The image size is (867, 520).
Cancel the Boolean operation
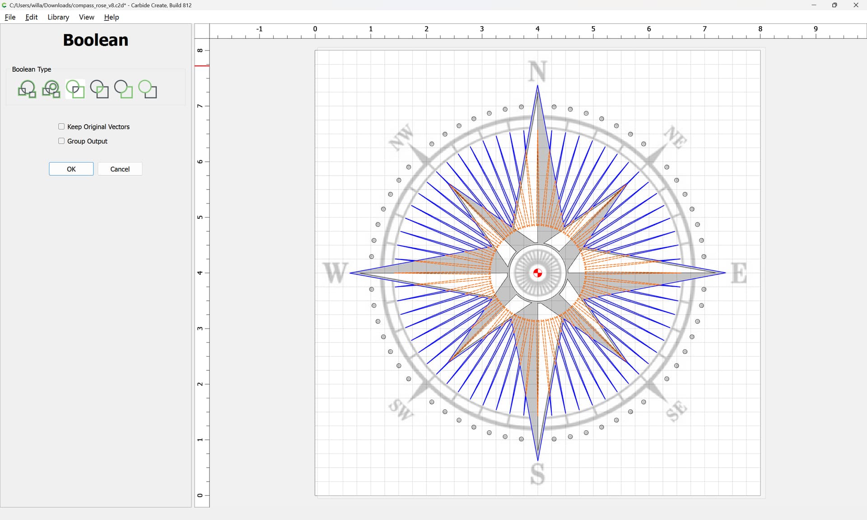point(120,169)
